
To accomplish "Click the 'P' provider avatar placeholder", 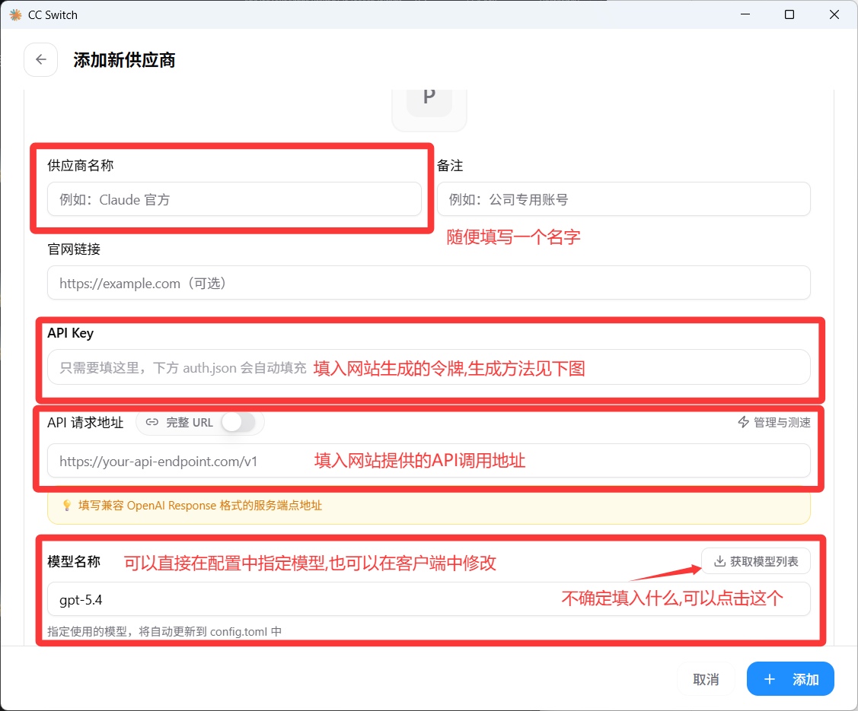I will pos(429,97).
